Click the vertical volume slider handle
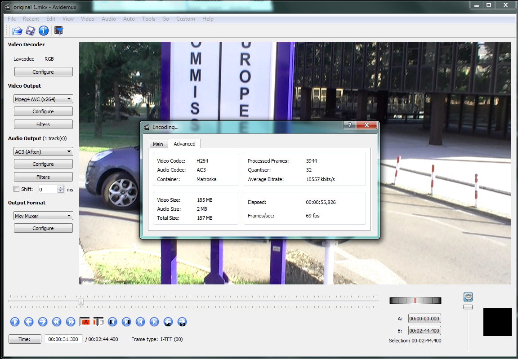Viewport: 518px width, 359px height. coord(468,307)
